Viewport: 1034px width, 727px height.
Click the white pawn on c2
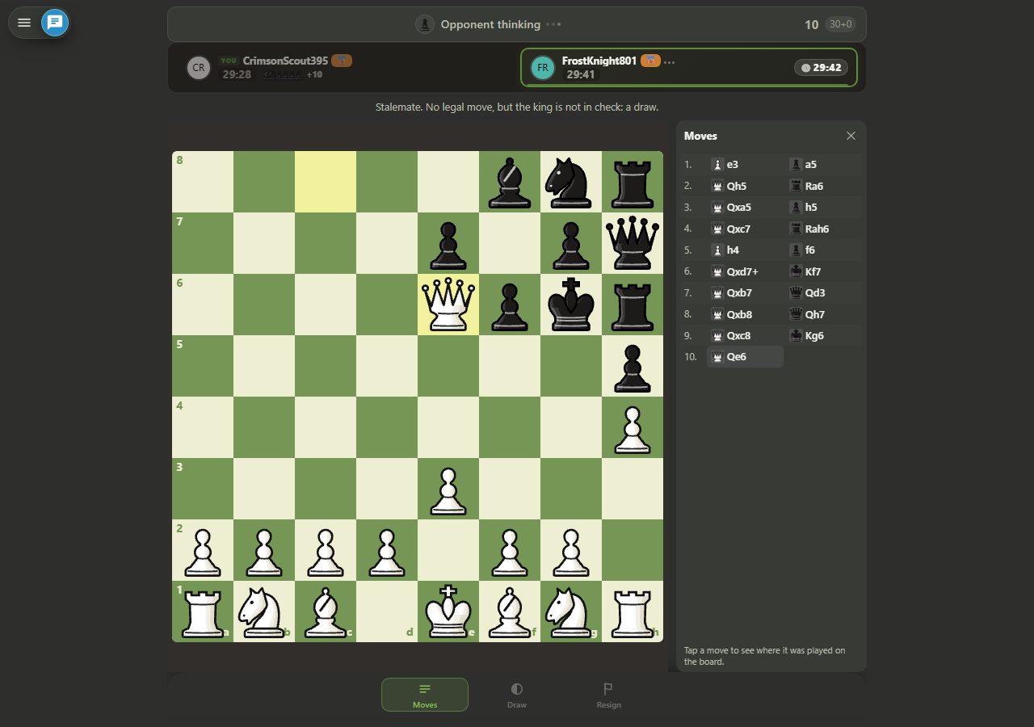point(326,550)
